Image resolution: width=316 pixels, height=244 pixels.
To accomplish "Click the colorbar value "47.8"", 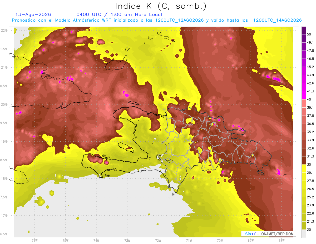I will pyautogui.click(x=310, y=51).
